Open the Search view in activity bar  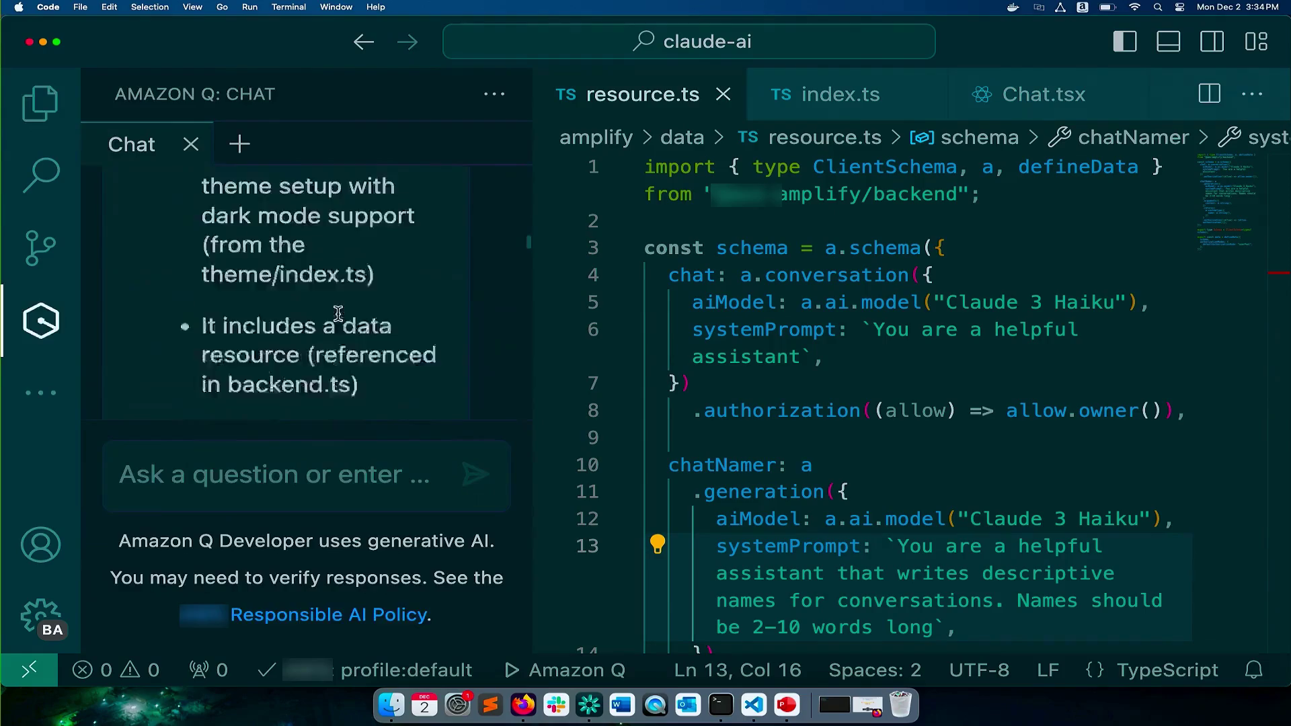click(40, 175)
